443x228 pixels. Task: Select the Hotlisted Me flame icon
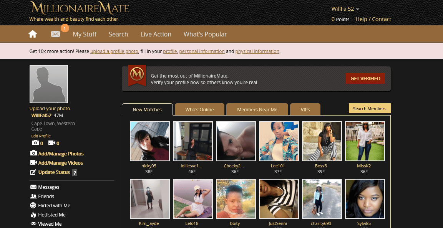[33, 215]
